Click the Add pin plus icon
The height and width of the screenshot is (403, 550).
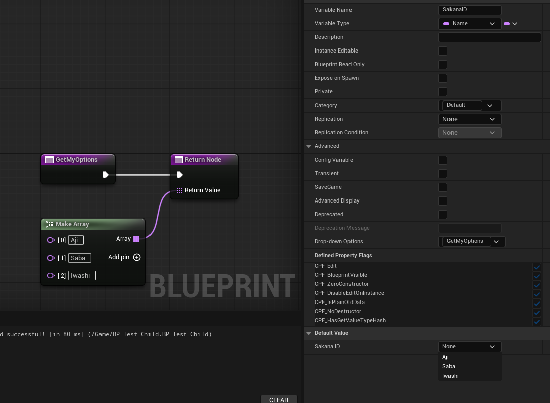tap(137, 257)
